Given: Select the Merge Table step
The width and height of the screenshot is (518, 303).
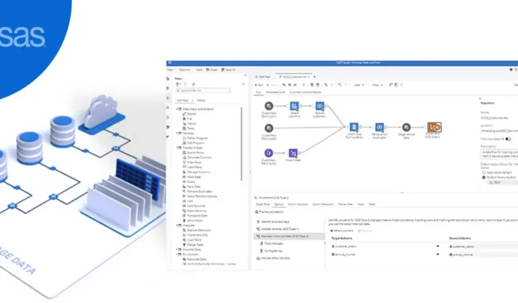Looking at the screenshot, I should tap(193, 245).
